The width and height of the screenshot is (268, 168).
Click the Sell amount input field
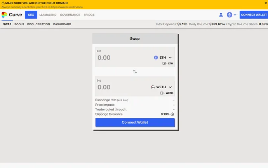[x=123, y=58]
